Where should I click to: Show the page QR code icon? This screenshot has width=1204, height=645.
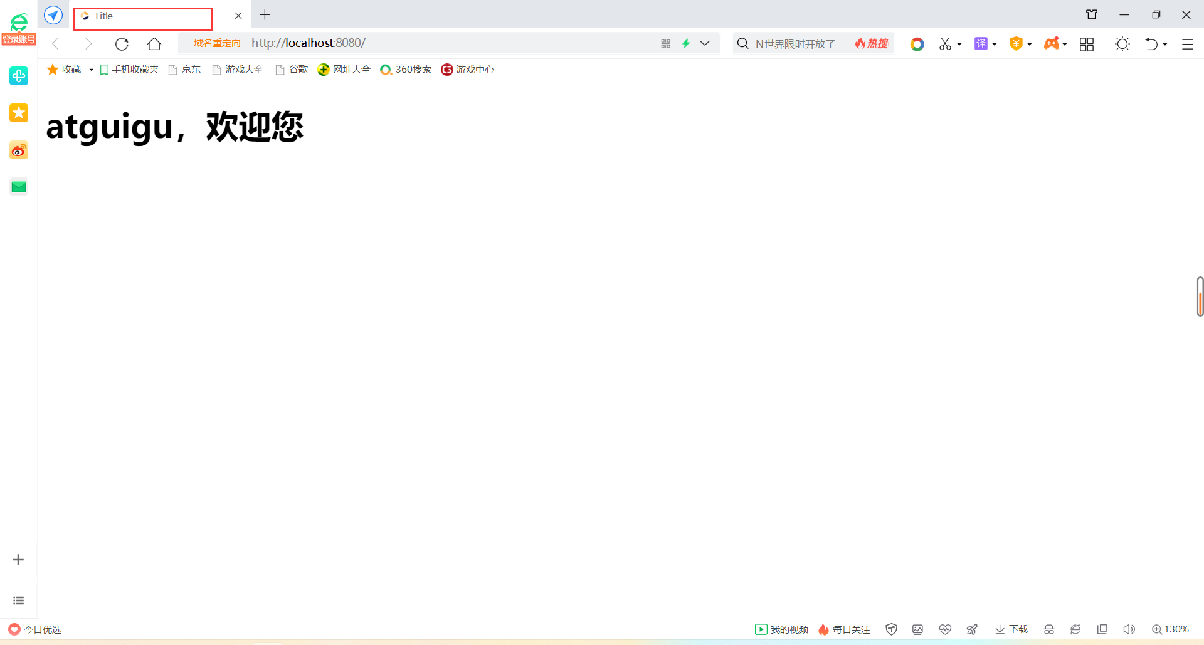pyautogui.click(x=666, y=43)
